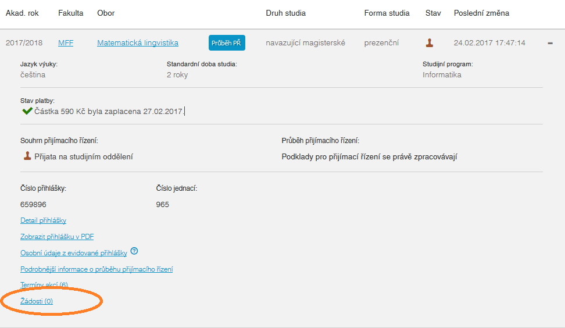The image size is (565, 328).
Task: Click the stamp icon in the Stav column
Action: click(x=430, y=42)
